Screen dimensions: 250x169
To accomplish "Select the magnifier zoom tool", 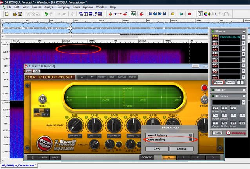I will 215,14.
